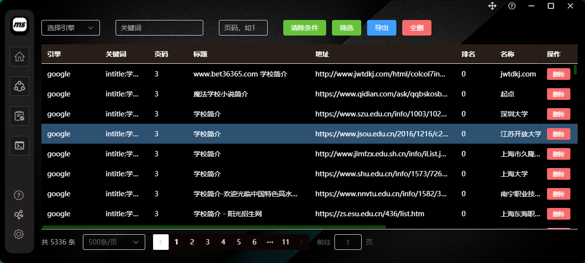Click the red 全删 button
Image resolution: width=585 pixels, height=263 pixels.
[416, 28]
